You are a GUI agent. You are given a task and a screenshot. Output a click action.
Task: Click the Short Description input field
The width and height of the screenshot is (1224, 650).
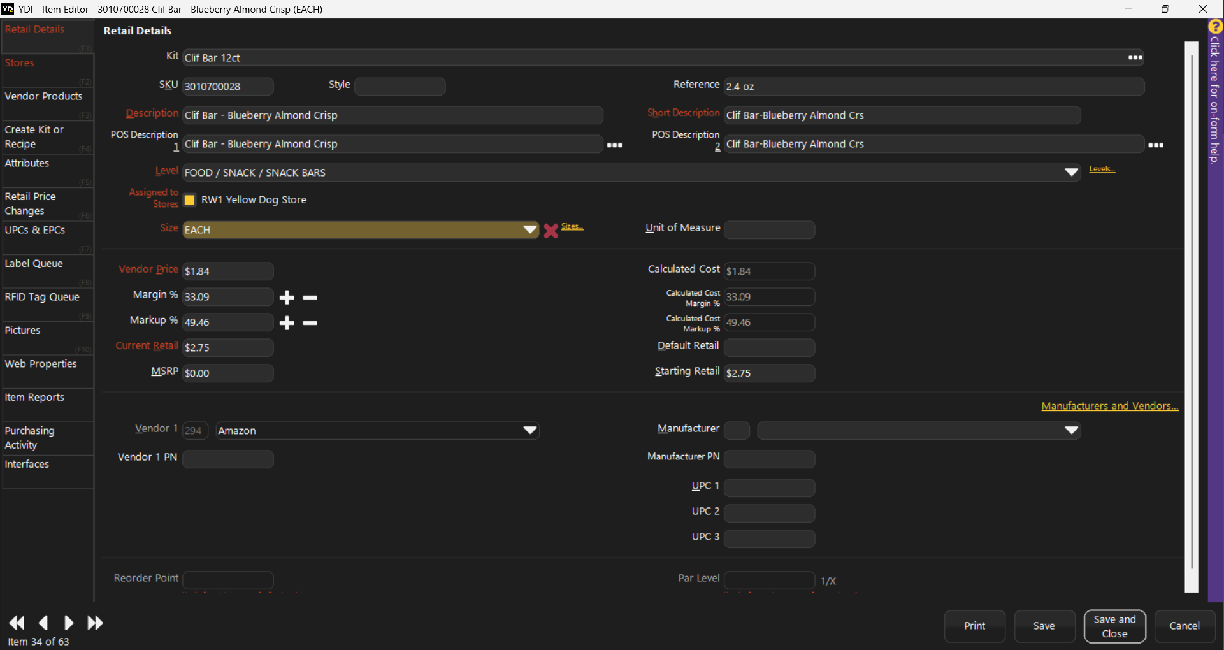[x=902, y=115]
